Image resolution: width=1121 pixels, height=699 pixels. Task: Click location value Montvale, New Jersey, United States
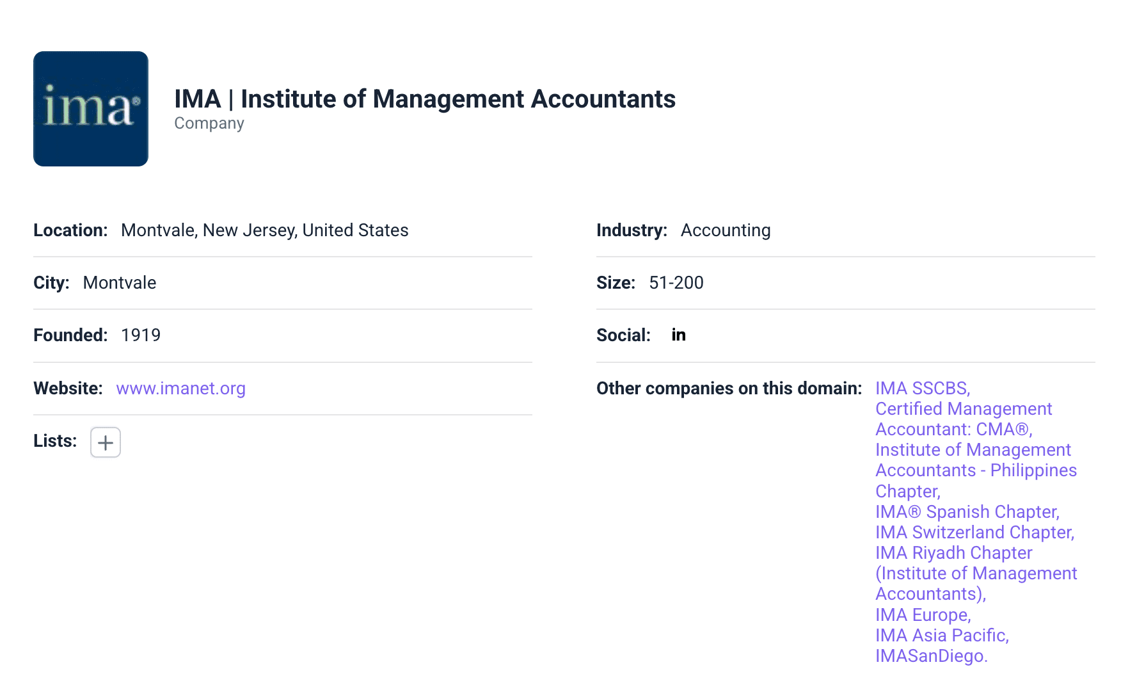[x=265, y=230]
